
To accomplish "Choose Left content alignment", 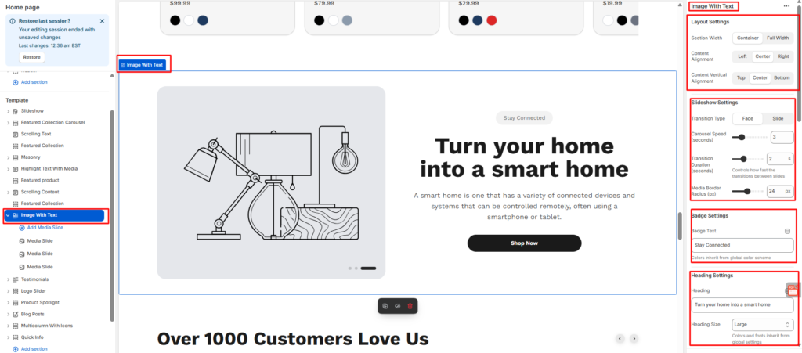I will point(742,56).
